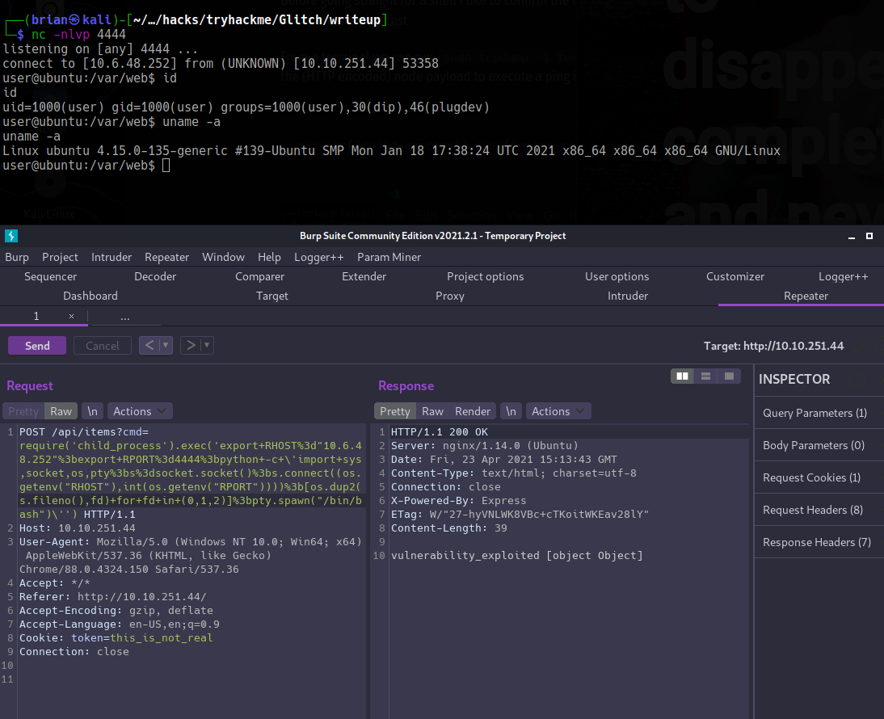Viewport: 884px width, 719px height.
Task: Click 'vulnerability_exploited [object Object]' response body
Action: [x=516, y=555]
